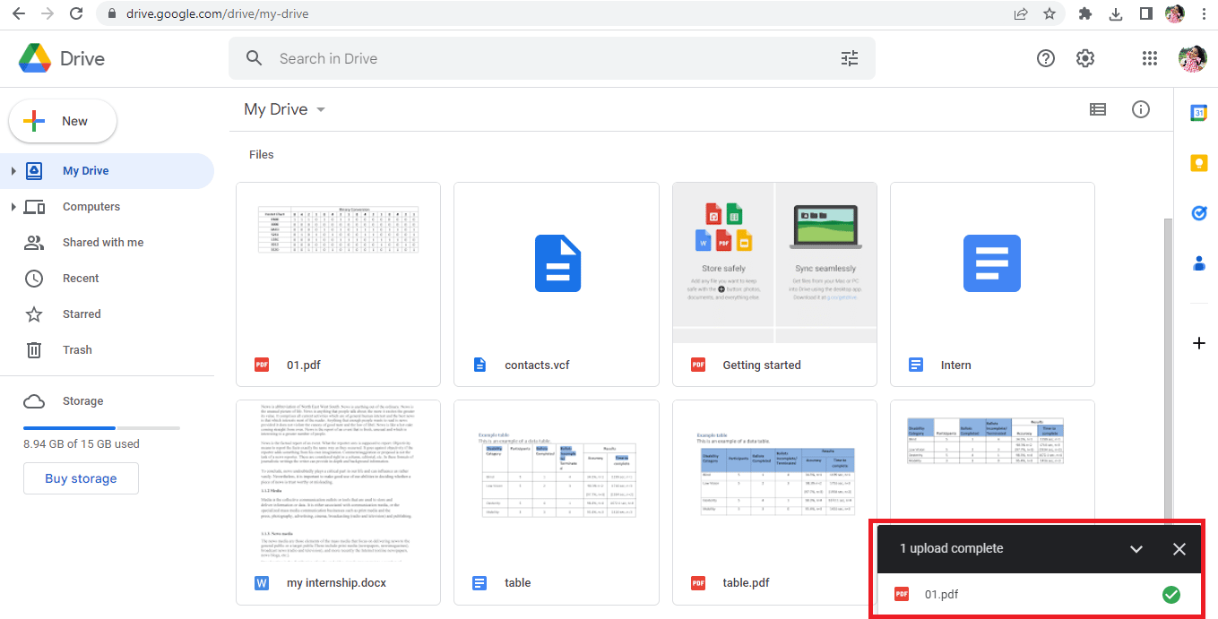Select the Intern document card
The height and width of the screenshot is (619, 1218).
(x=992, y=285)
